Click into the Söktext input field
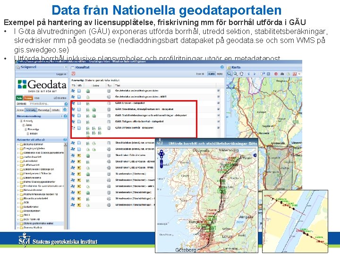Image resolution: width=340 pixels, height=255 pixels. (x=46, y=104)
